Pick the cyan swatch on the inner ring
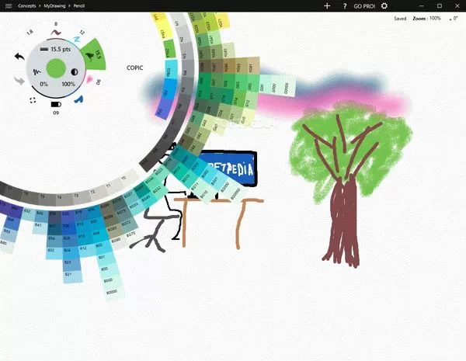Screen dimensions: 466x361 (x=170, y=69)
